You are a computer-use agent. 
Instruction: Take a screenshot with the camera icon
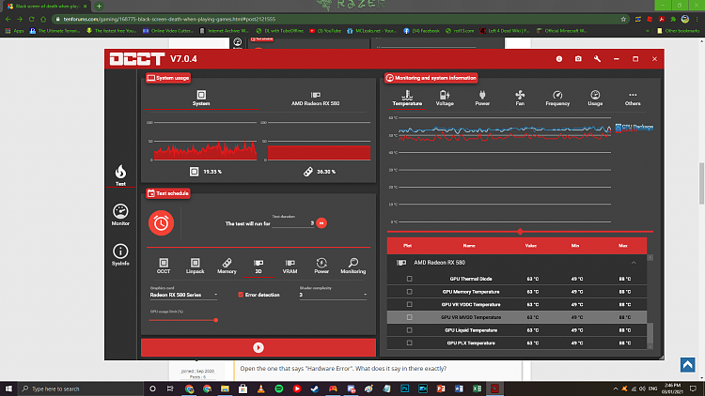click(x=578, y=59)
